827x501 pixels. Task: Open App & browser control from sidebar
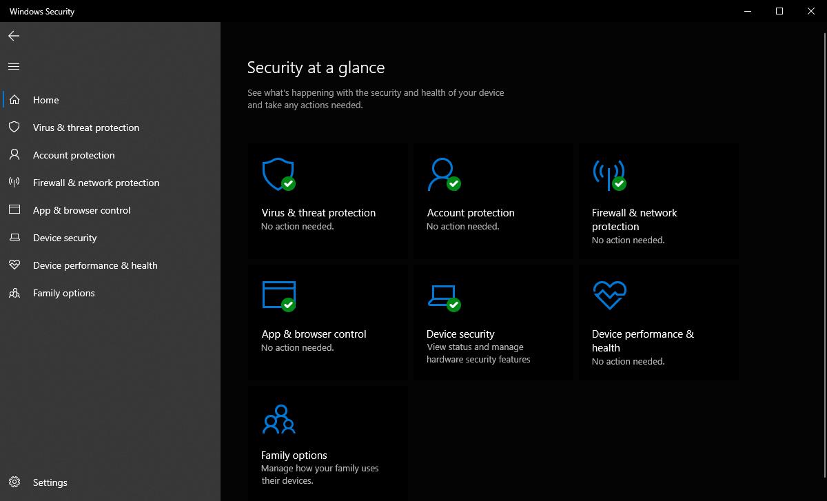(x=110, y=210)
